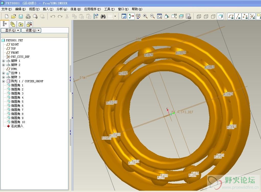This screenshot has width=261, height=192.
Task: Select the 在此插入 marker in tree
Action: coord(15,126)
